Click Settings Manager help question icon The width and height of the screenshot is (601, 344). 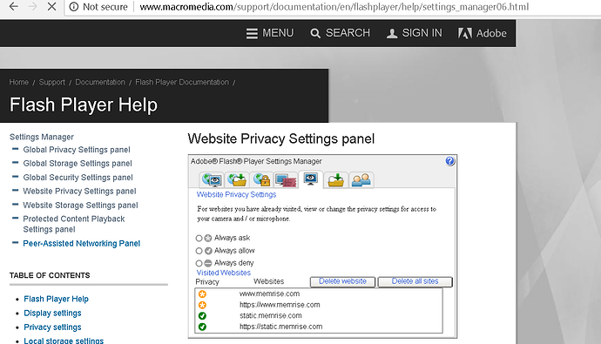[450, 161]
